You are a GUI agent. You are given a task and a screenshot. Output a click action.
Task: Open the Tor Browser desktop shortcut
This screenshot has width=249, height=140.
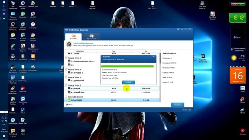[23, 58]
